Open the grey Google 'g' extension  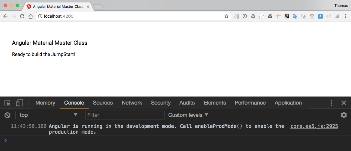pyautogui.click(x=236, y=16)
